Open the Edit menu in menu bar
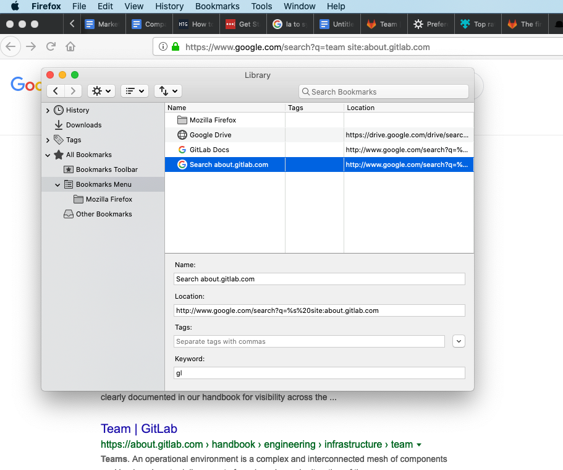 tap(105, 6)
